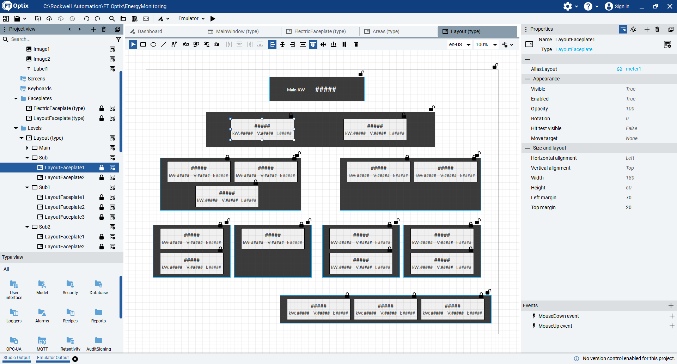Open the en-US language dropdown
677x364 pixels.
[459, 44]
